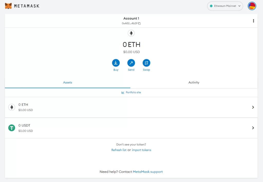Click the $0.00 USD balance under 0 ETH heading
Image resolution: width=263 pixels, height=182 pixels.
click(x=131, y=52)
